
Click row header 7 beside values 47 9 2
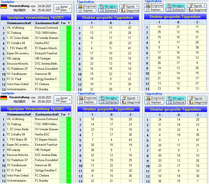coord(147,151)
